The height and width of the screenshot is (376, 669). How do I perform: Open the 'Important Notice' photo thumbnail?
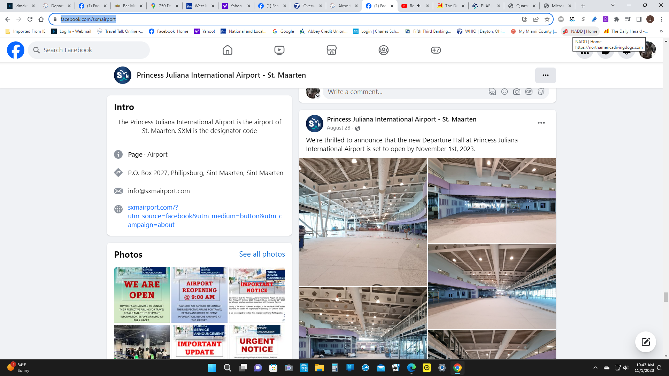[257, 295]
